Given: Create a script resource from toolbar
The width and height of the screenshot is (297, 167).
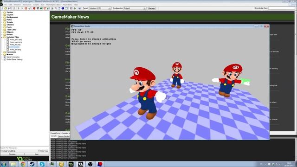Looking at the screenshot, I should tap(48, 8).
